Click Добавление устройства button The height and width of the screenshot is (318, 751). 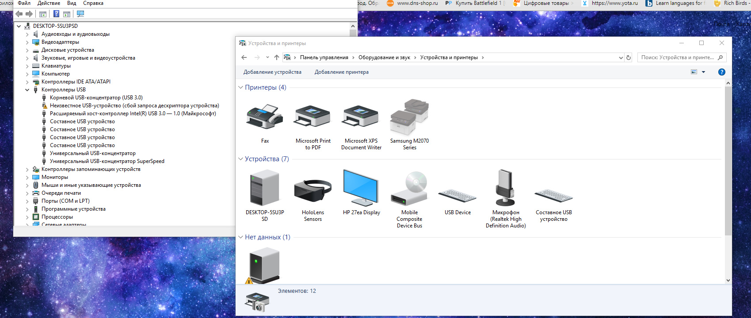272,72
